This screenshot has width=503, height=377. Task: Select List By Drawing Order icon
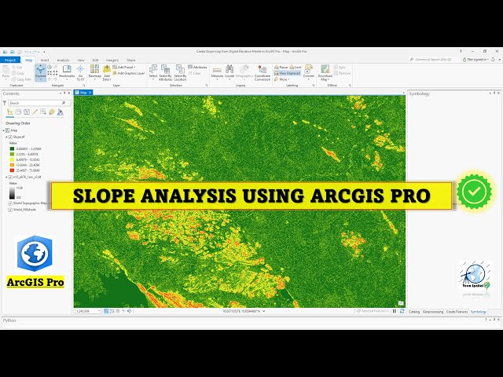coord(10,112)
